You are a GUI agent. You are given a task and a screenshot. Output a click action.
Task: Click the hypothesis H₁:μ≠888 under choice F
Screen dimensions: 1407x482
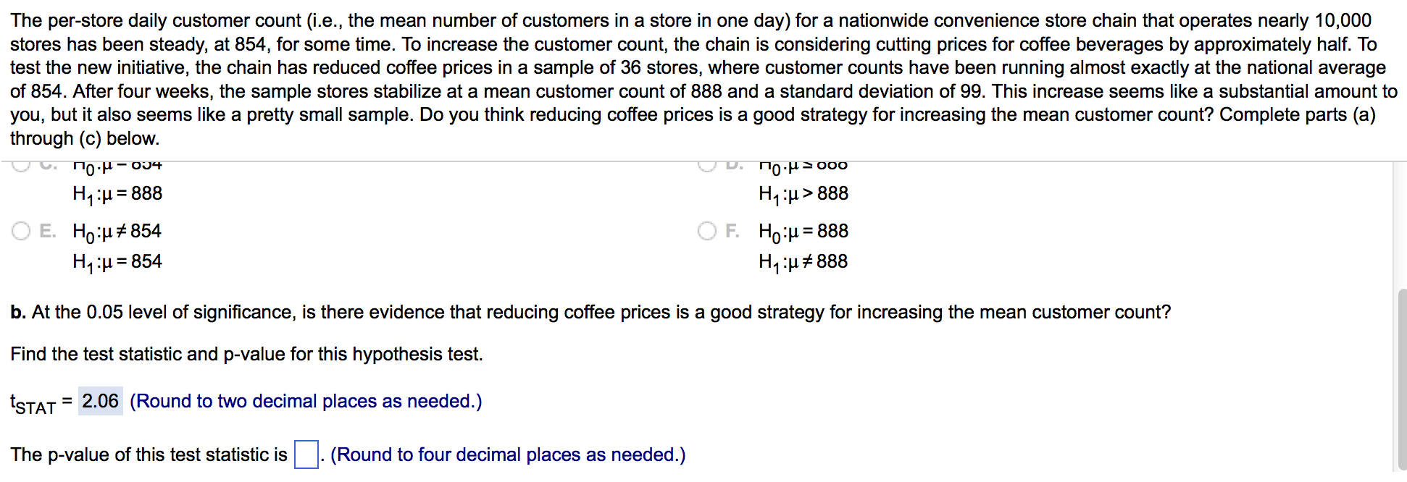pyautogui.click(x=803, y=261)
